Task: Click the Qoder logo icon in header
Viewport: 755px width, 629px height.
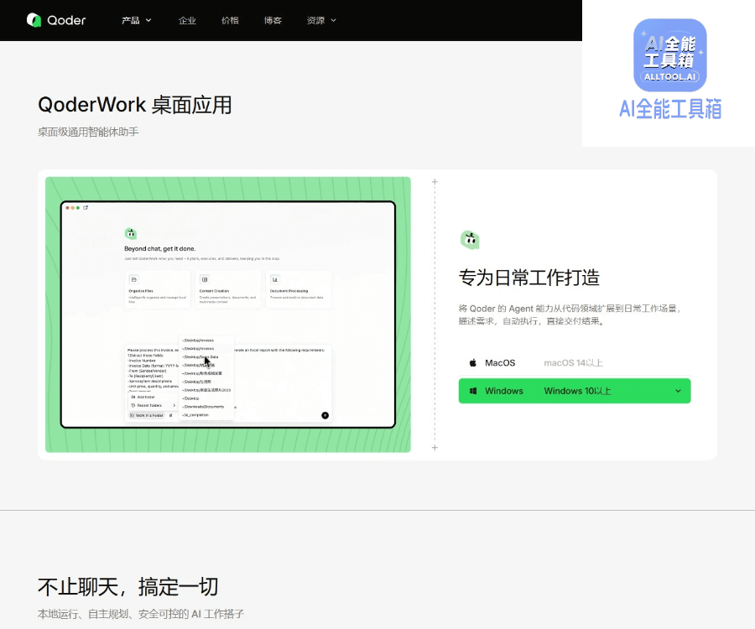Action: click(34, 20)
